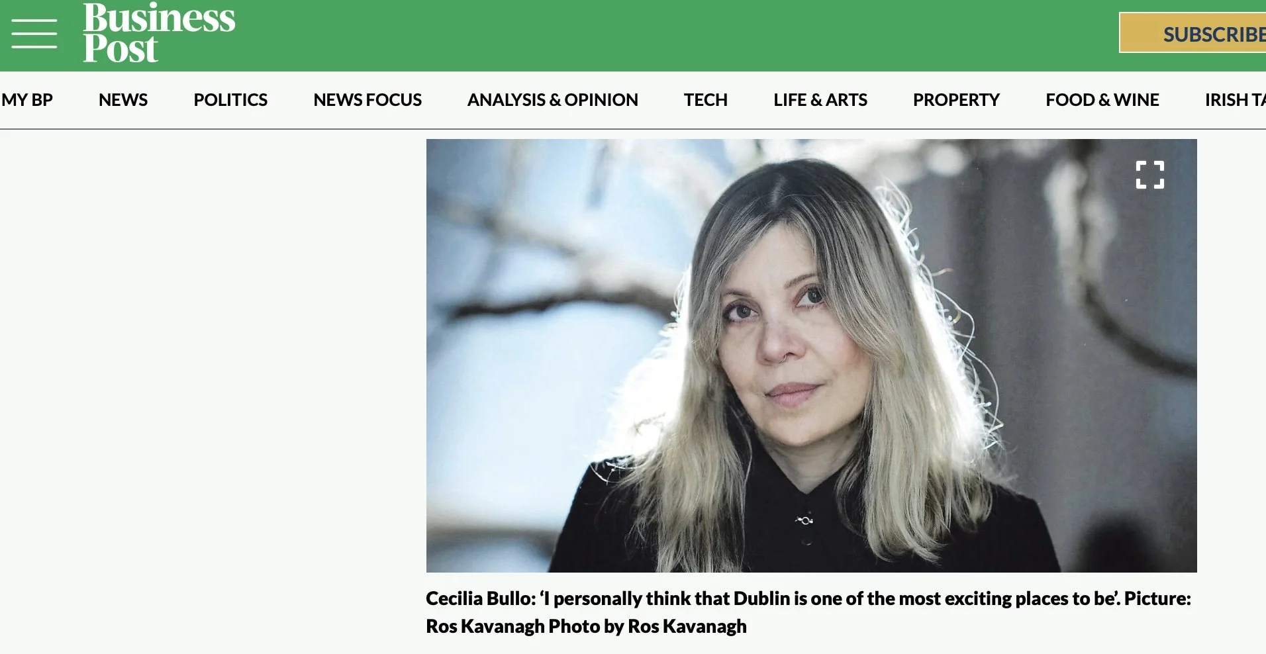Open the hamburger menu icon
Screen dimensions: 1266x654
(x=34, y=34)
